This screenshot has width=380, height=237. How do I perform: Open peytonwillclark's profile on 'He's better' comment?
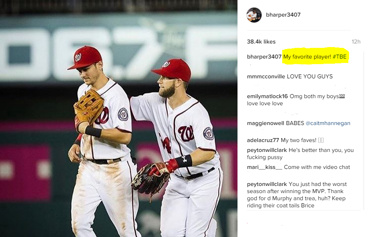coord(267,150)
